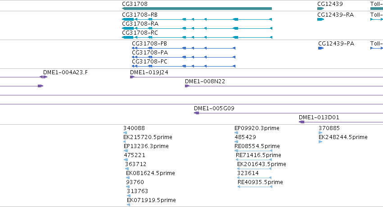Click the EK215720.5prime EST label
Viewport: 383px width, 207px height.
pyautogui.click(x=148, y=137)
